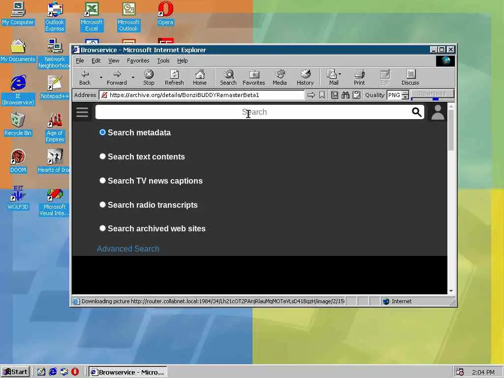Viewport: 504px width, 378px height.
Task: Select Search text contents radio option
Action: coord(102,157)
